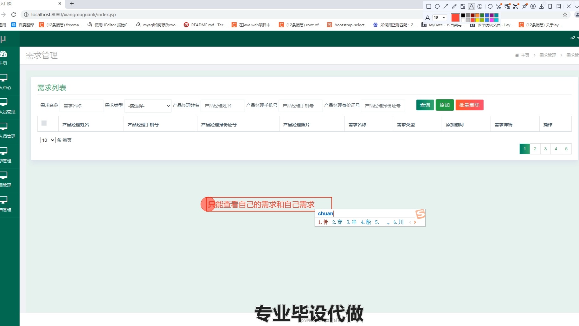The image size is (579, 326).
Task: Open the font size 18 dropdown
Action: (440, 18)
